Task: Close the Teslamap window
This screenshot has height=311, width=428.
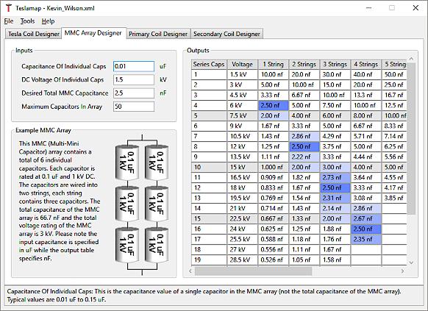Action: click(415, 8)
